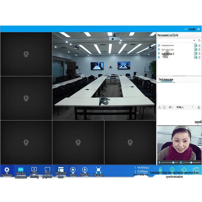Open the Electronic whiteboard tool
The image size is (202, 202).
(x=21, y=169)
